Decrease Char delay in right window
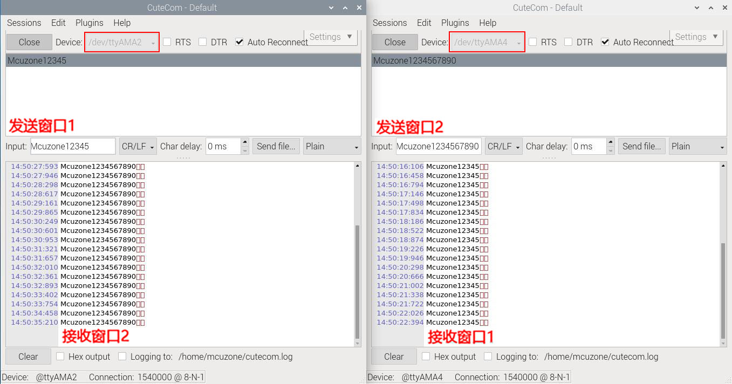 [611, 150]
